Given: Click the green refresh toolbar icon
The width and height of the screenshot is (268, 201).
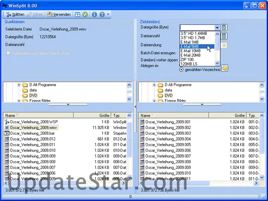Looking at the screenshot, I should click(x=85, y=14).
